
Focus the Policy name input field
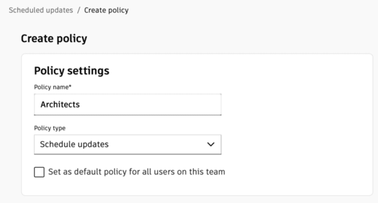click(x=127, y=104)
